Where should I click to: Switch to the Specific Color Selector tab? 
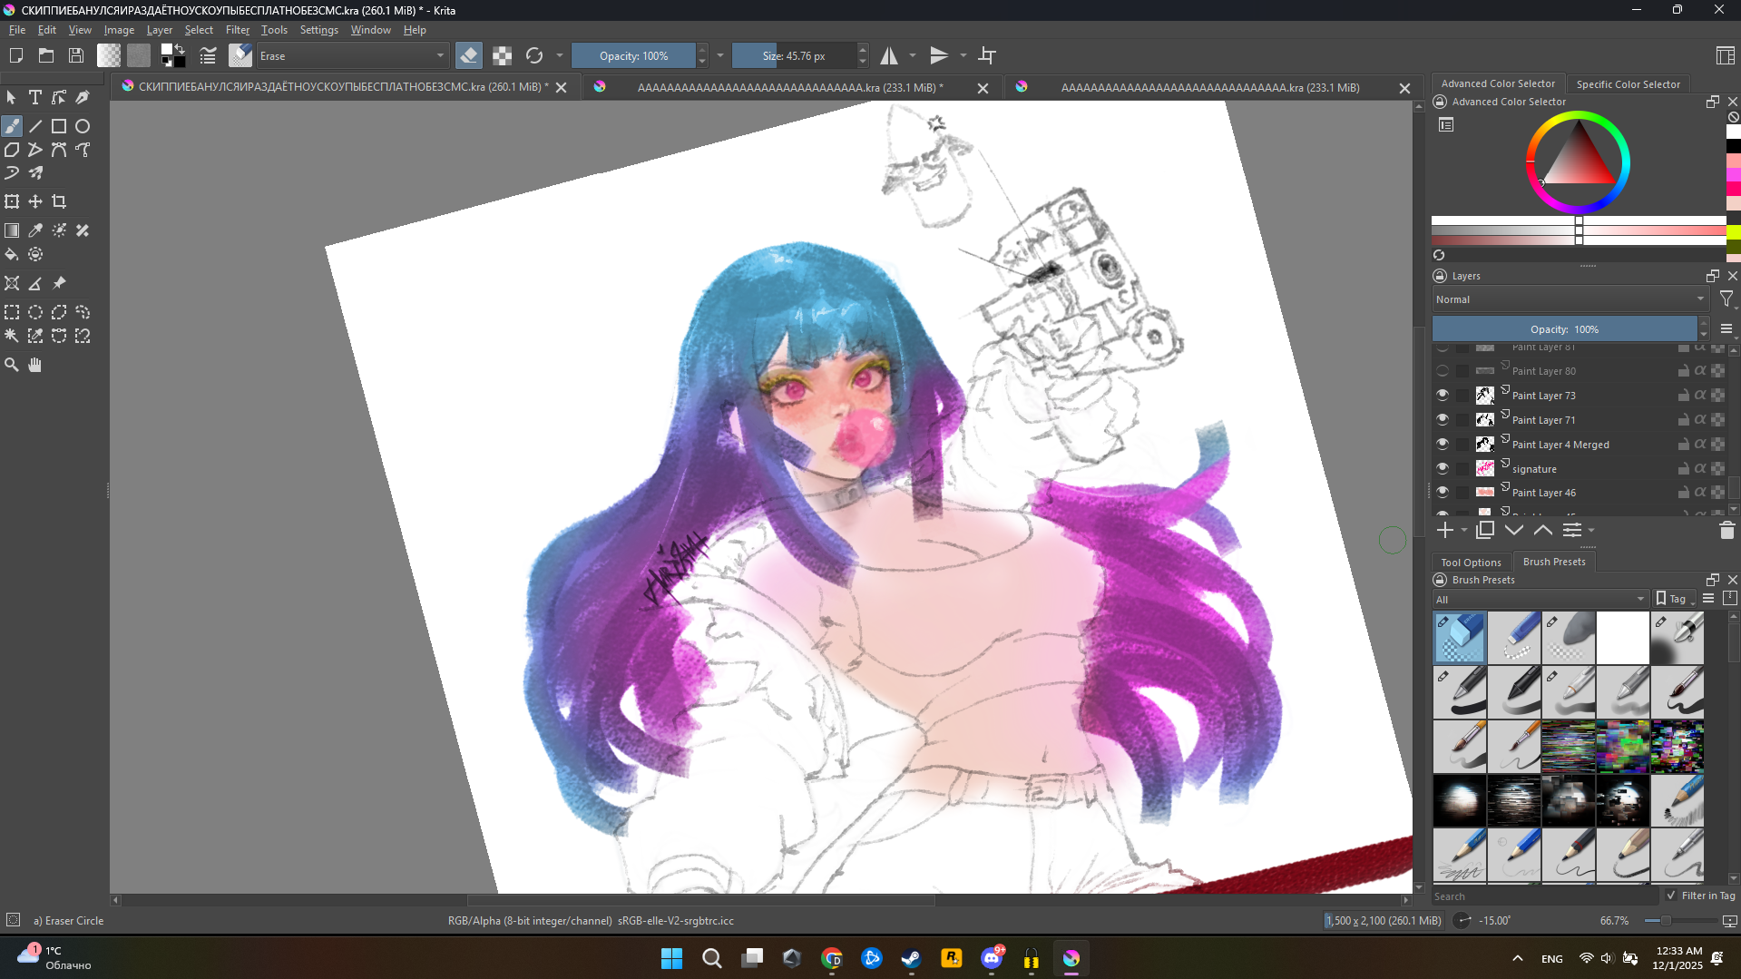(x=1629, y=84)
